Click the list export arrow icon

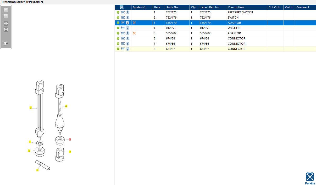6,43
